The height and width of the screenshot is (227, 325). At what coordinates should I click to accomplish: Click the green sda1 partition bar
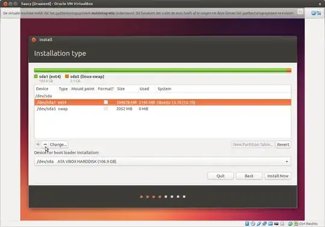point(160,70)
